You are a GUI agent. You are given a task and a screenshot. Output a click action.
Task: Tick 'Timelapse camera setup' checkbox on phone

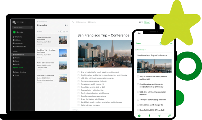pyautogui.click(x=138, y=100)
